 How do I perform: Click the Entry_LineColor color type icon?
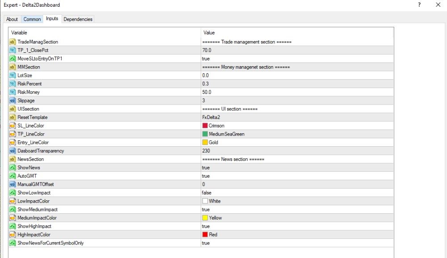(x=12, y=143)
